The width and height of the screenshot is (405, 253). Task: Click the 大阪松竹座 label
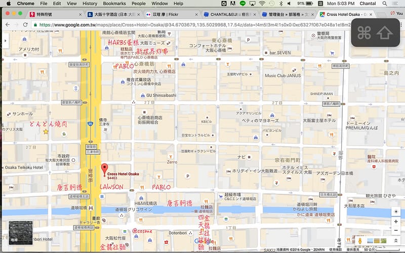[x=115, y=238]
